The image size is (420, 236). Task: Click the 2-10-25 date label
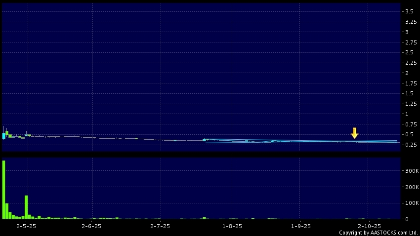pos(368,226)
